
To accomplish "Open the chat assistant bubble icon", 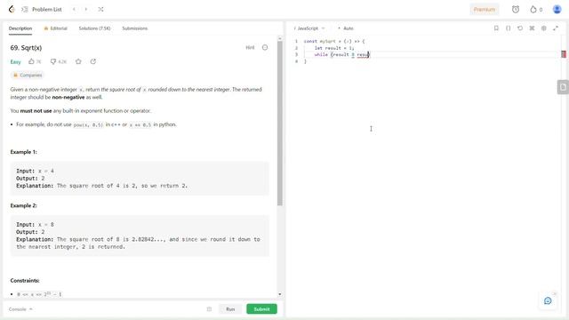I will click(548, 300).
